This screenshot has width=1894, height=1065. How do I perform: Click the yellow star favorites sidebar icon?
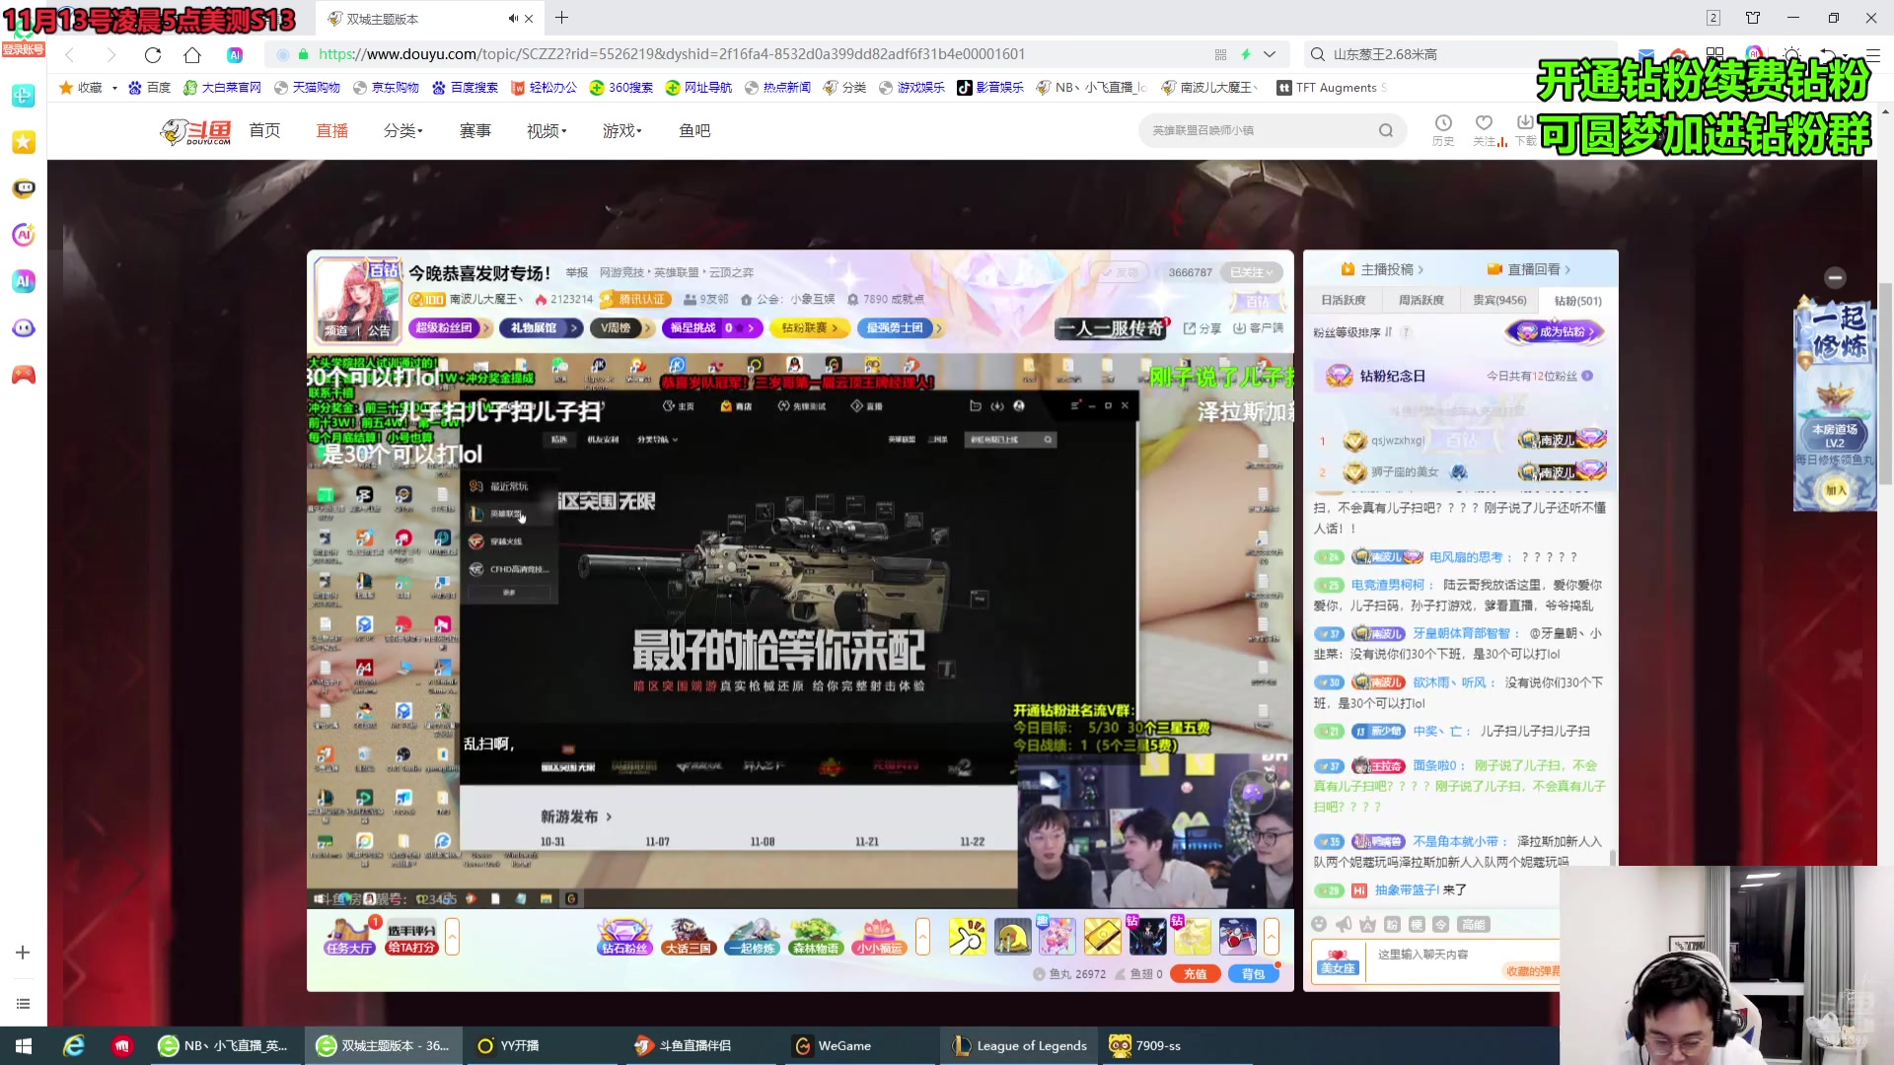coord(24,142)
